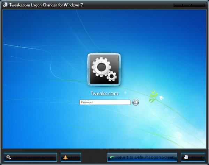Click the app icon in the title bar
Screen dimensions: 209x165
pyautogui.click(x=6, y=5)
